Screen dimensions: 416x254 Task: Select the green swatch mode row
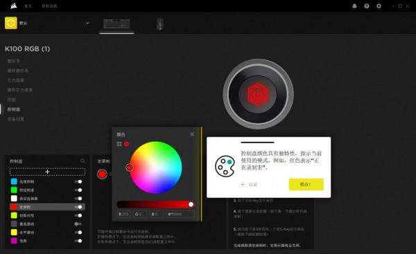click(x=47, y=190)
